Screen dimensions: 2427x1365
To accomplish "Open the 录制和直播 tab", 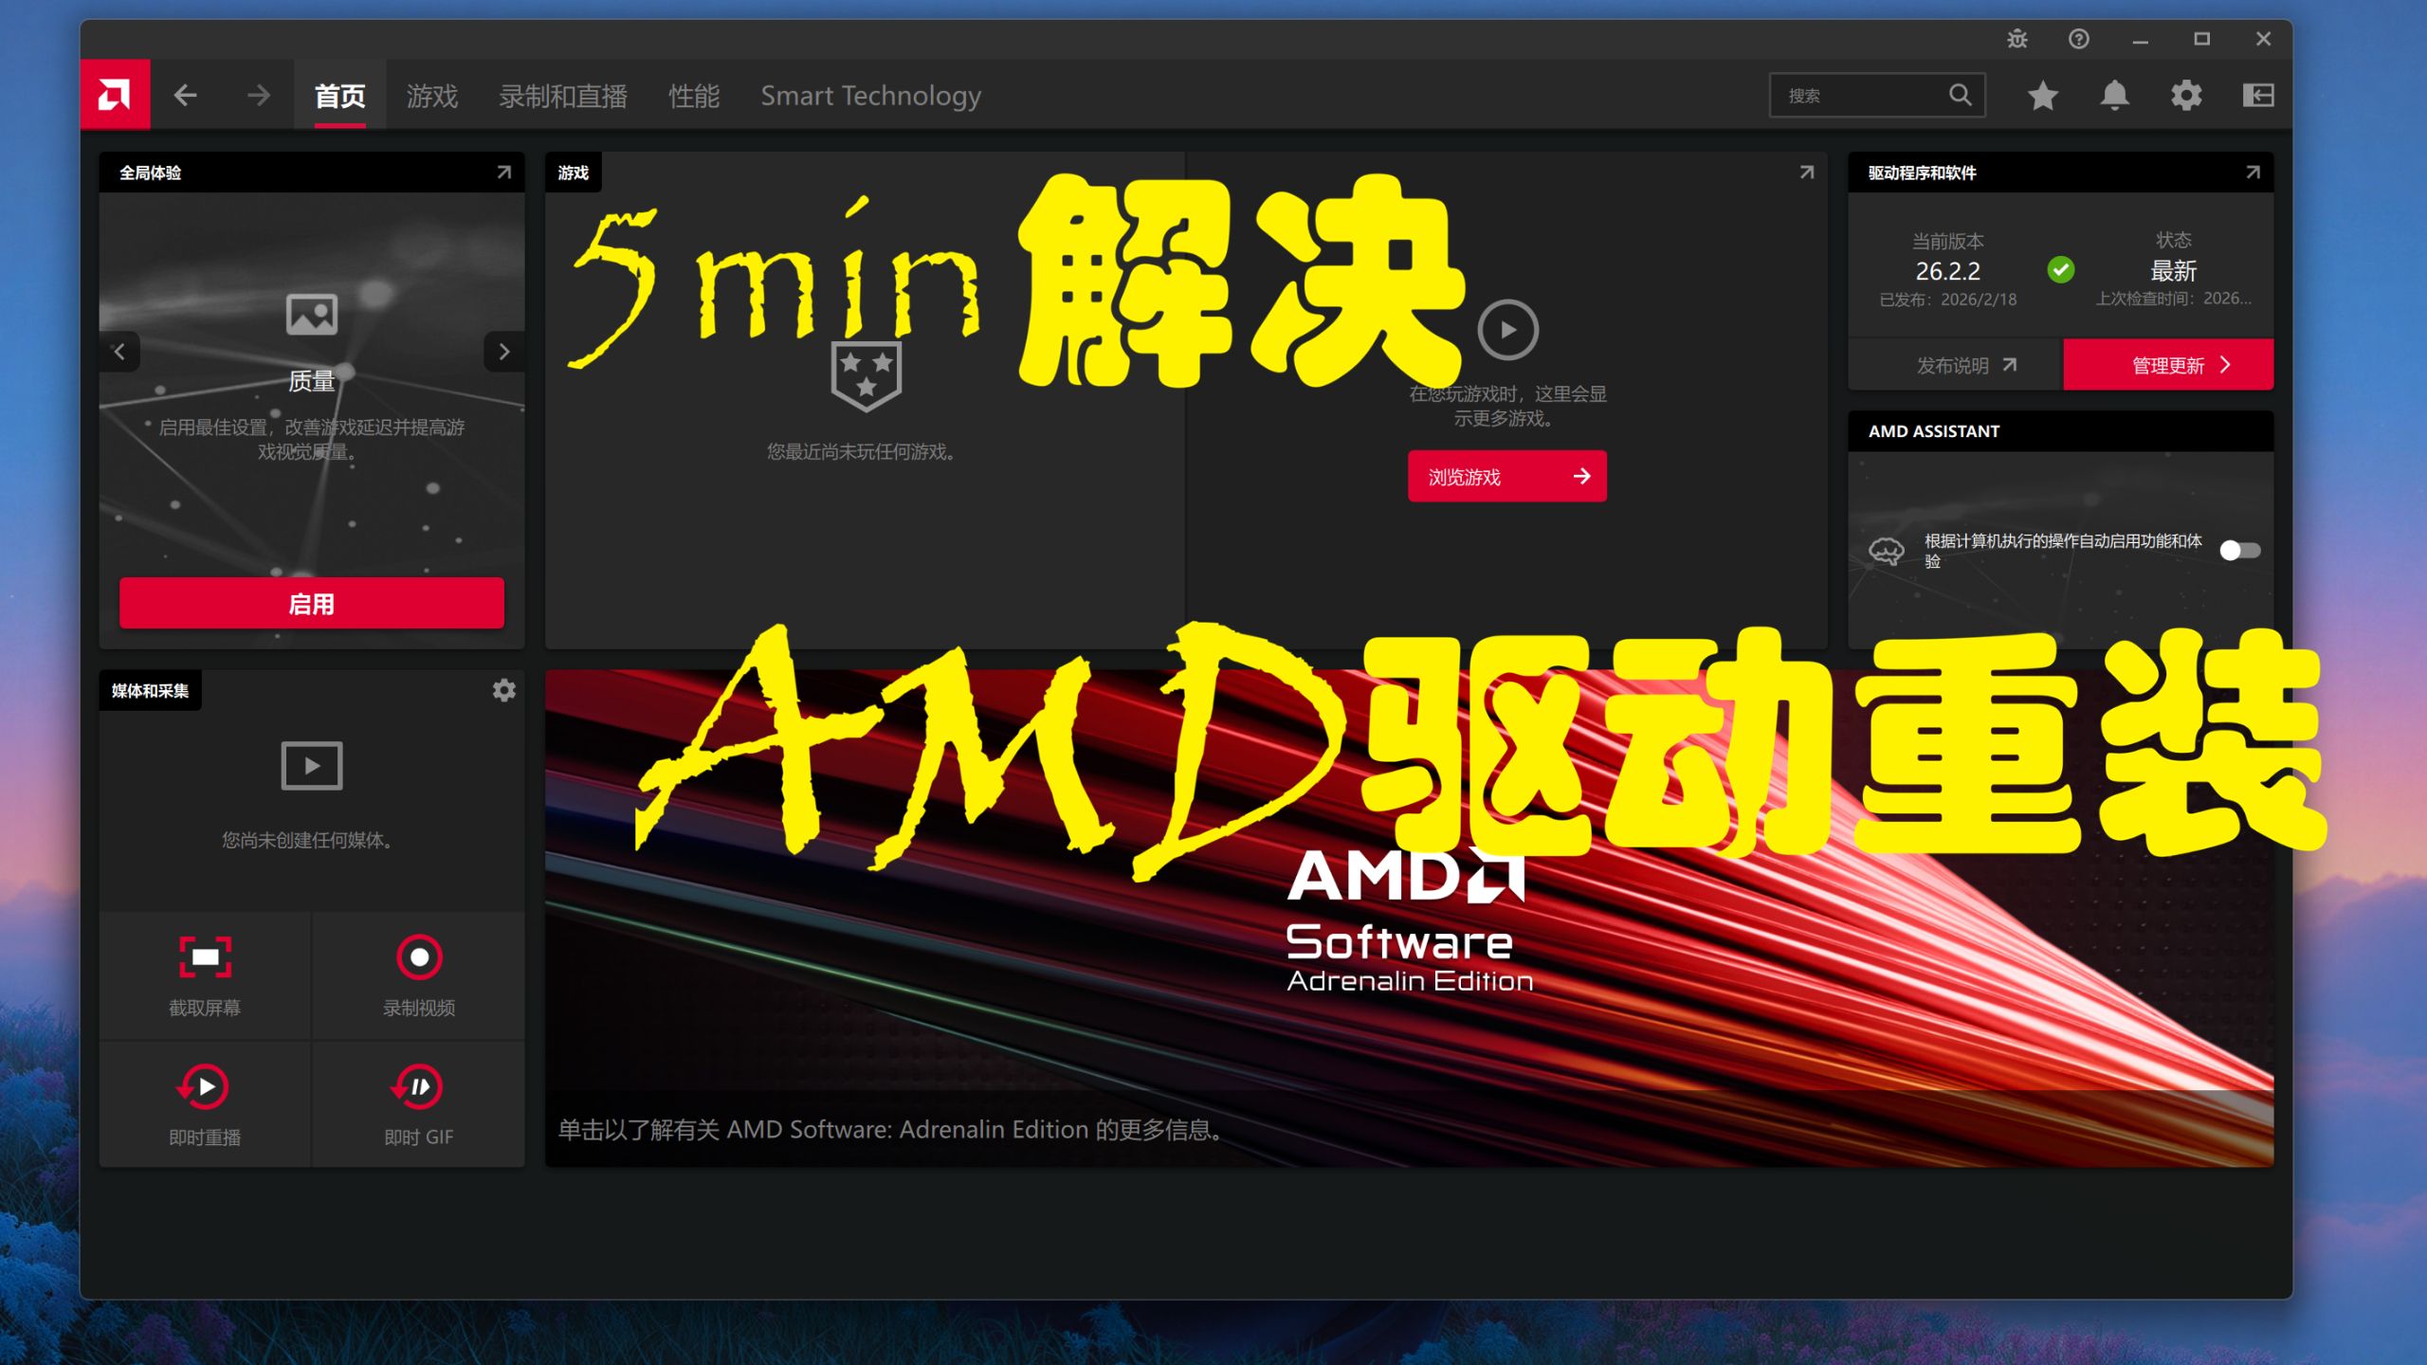I will pyautogui.click(x=563, y=95).
